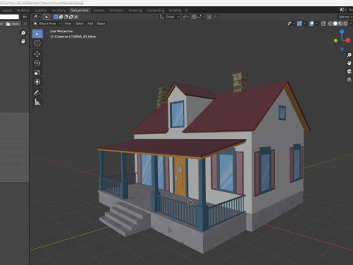Open the viewport shading options dropdown

[350, 24]
